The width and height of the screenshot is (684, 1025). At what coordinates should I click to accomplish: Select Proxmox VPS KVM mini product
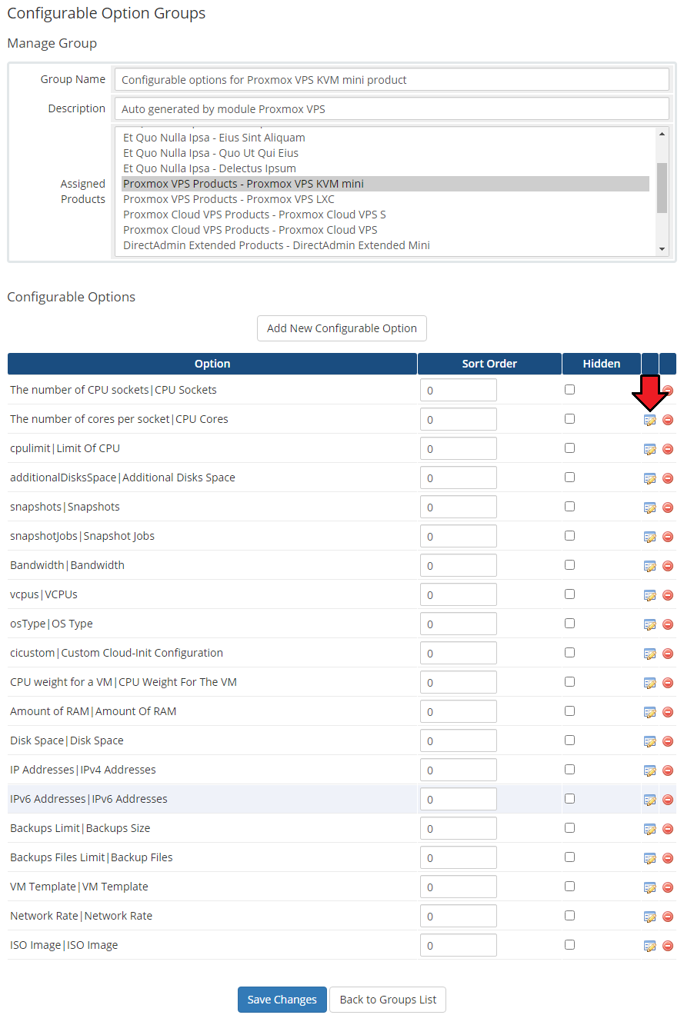[x=385, y=184]
